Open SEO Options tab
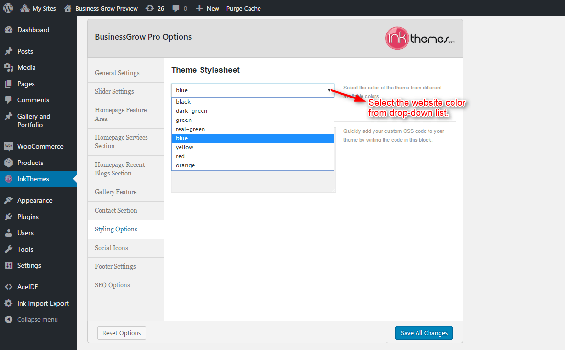 tap(126, 285)
